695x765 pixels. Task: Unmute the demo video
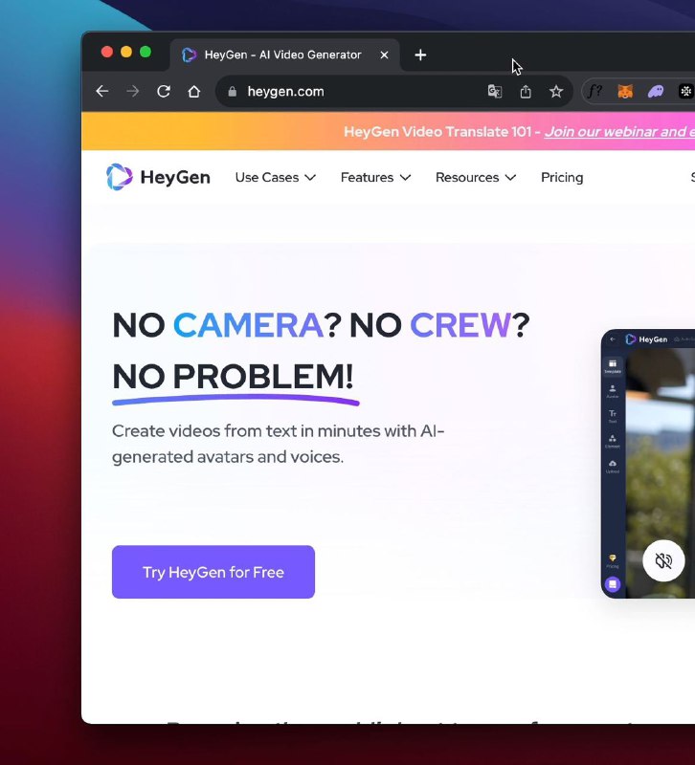(663, 560)
